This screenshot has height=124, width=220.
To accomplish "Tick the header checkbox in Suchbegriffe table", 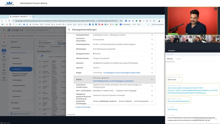I will (x=40, y=62).
